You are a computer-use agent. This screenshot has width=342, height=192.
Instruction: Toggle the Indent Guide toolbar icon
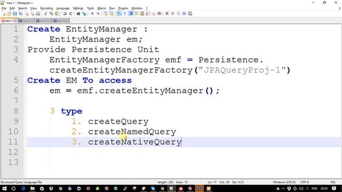[x=130, y=14]
